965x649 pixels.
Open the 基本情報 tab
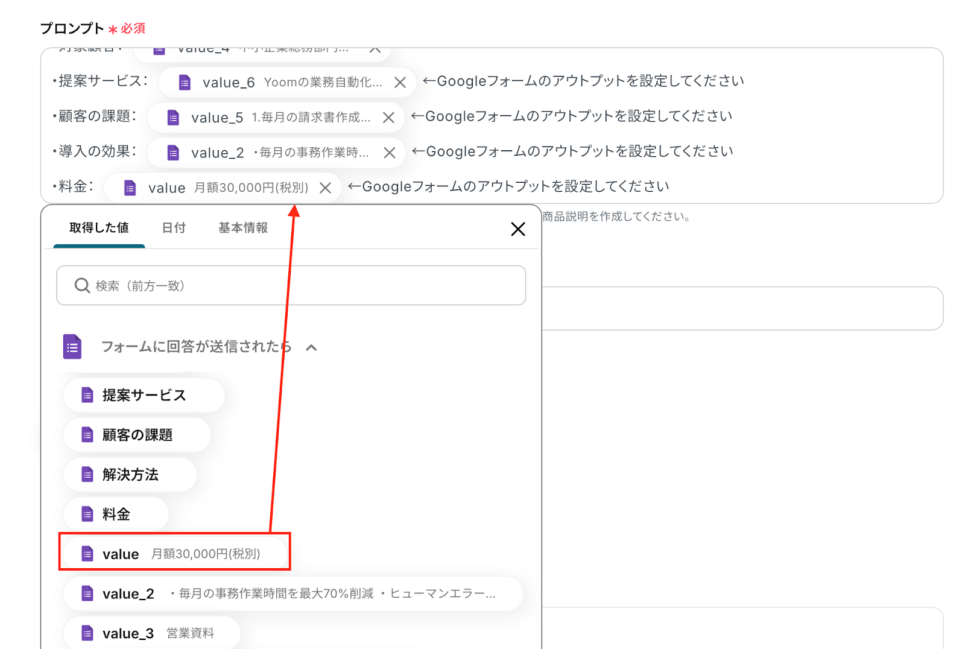(242, 228)
